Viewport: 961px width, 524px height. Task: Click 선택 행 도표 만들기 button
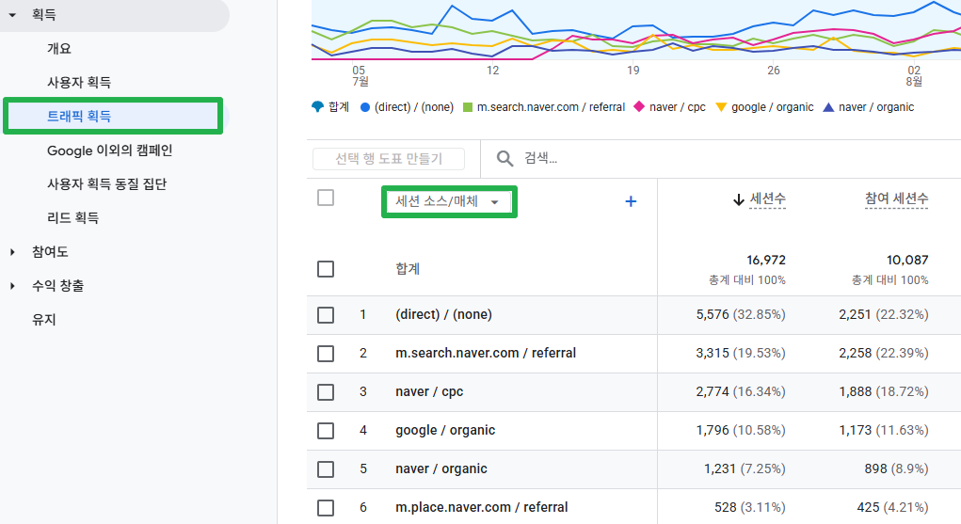click(389, 159)
